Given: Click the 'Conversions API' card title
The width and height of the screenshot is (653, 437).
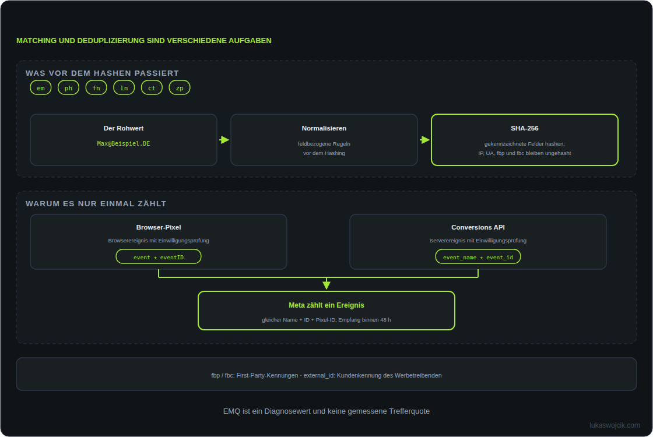Looking at the screenshot, I should (478, 227).
